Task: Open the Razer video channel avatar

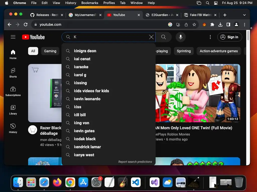Action: [x=33, y=130]
